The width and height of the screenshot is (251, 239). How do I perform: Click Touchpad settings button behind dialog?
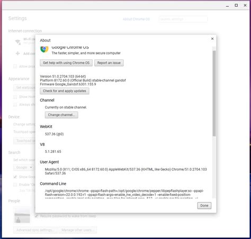point(24,141)
